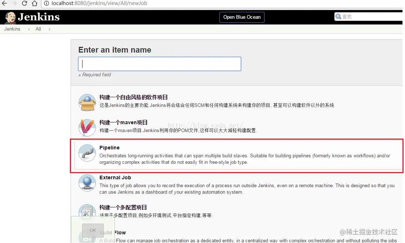This screenshot has height=243, width=405.
Task: Click the browser back arrow
Action: (x=4, y=3)
